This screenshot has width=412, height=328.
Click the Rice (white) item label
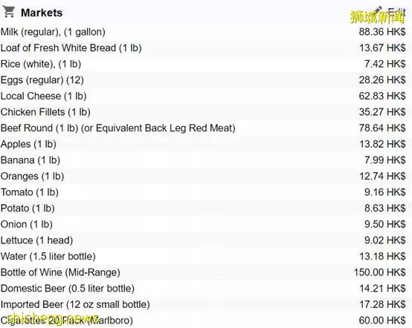41,64
